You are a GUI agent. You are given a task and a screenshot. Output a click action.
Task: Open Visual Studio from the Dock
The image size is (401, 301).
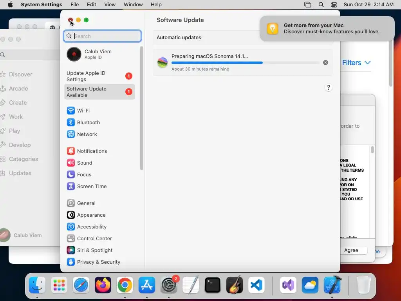tap(288, 285)
